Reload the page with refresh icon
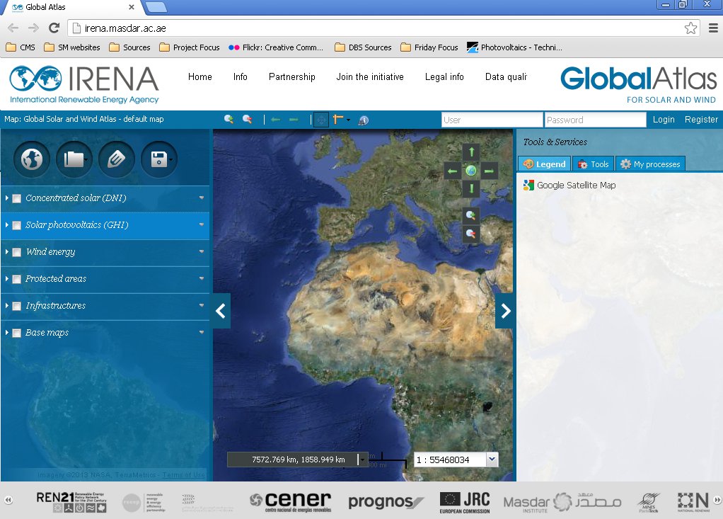The width and height of the screenshot is (723, 519). pyautogui.click(x=54, y=28)
